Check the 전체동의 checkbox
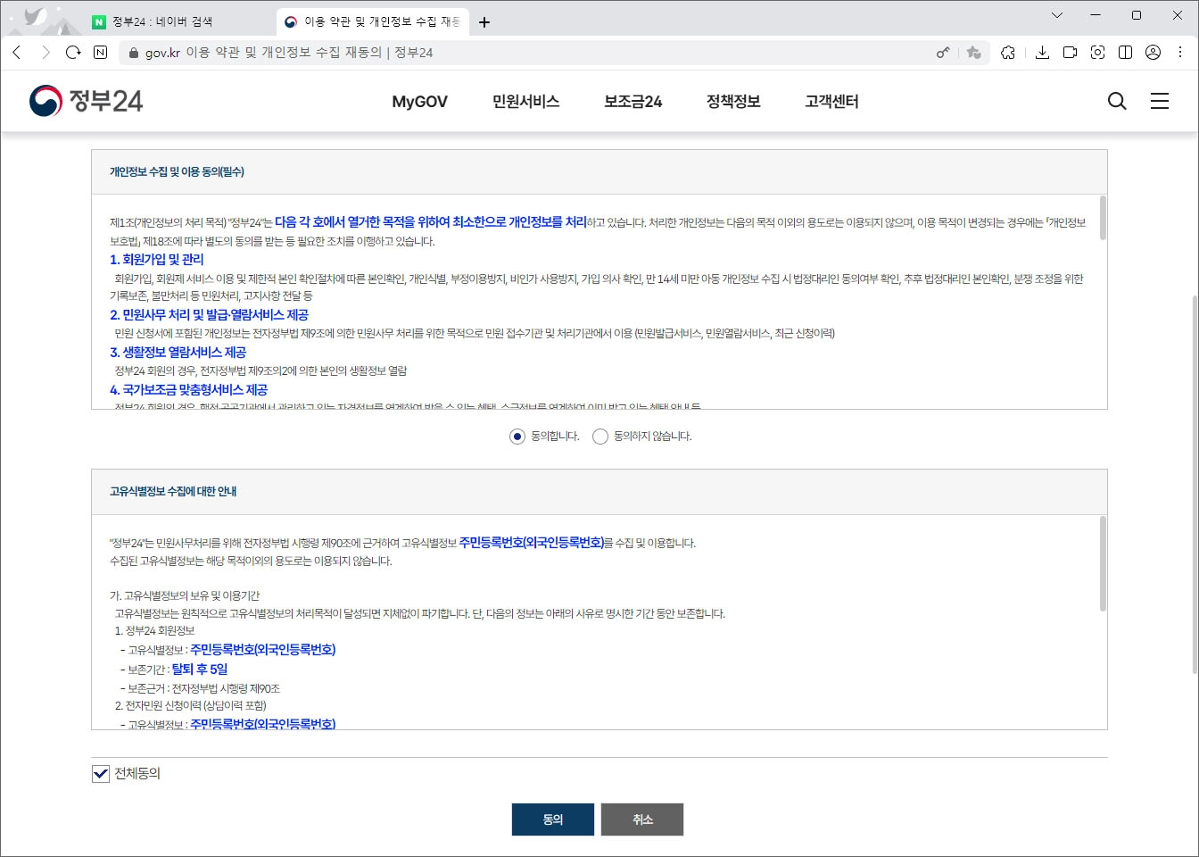This screenshot has width=1199, height=857. click(98, 773)
